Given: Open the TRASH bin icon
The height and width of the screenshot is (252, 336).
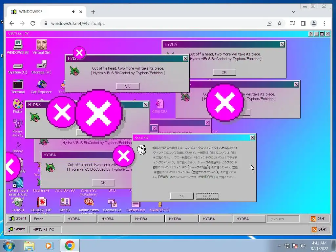Looking at the screenshot, I should (18, 205).
